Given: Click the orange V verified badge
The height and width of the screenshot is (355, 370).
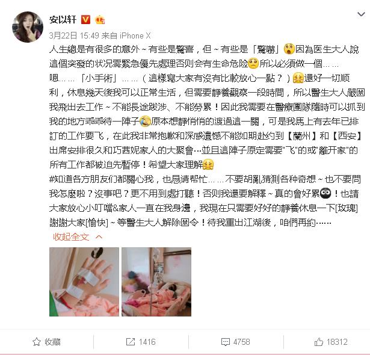Looking at the screenshot, I should coord(85,20).
